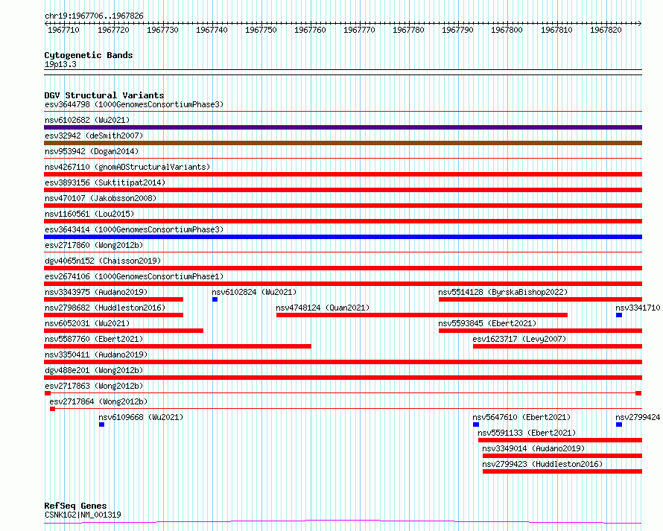The image size is (663, 531).
Task: Select the esv3893156 (Suktitipat2014) label
Action: (105, 182)
